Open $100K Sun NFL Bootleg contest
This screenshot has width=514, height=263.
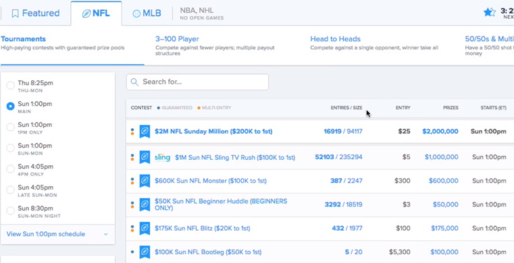pyautogui.click(x=208, y=252)
